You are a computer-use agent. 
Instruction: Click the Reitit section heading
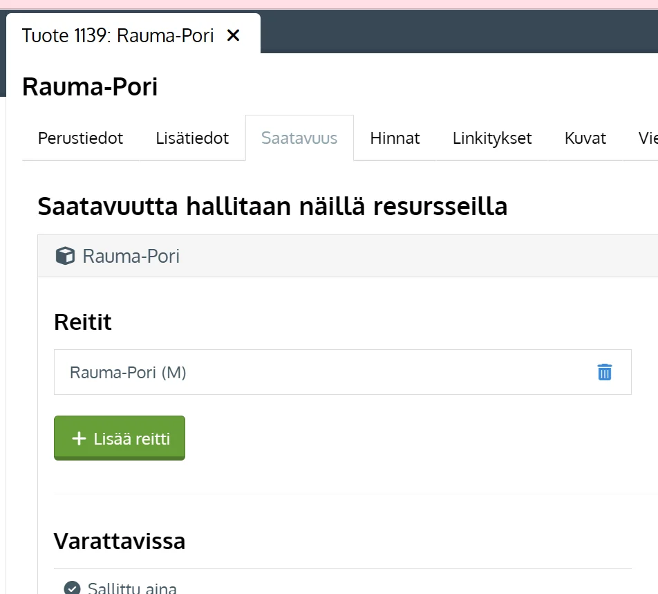(83, 322)
